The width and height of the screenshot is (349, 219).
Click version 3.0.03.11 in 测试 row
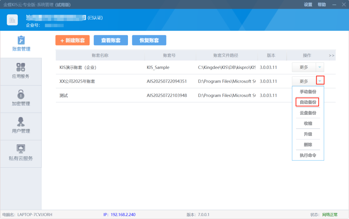click(268, 96)
